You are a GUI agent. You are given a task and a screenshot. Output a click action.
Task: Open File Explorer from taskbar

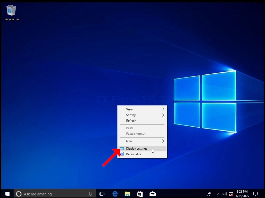[x=127, y=194]
